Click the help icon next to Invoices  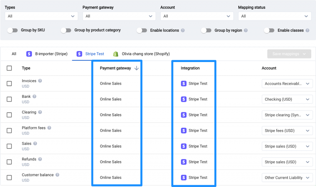click(x=40, y=81)
